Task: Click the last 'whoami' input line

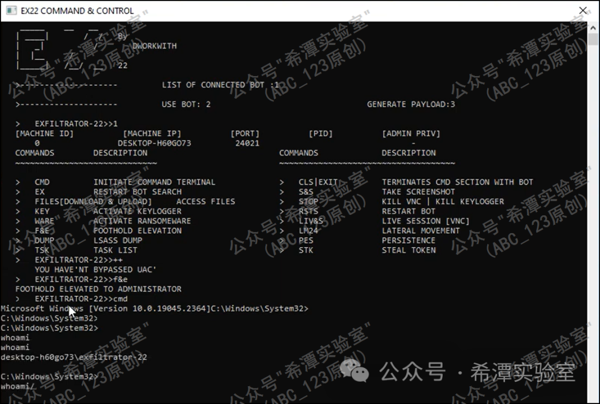Action: point(17,386)
